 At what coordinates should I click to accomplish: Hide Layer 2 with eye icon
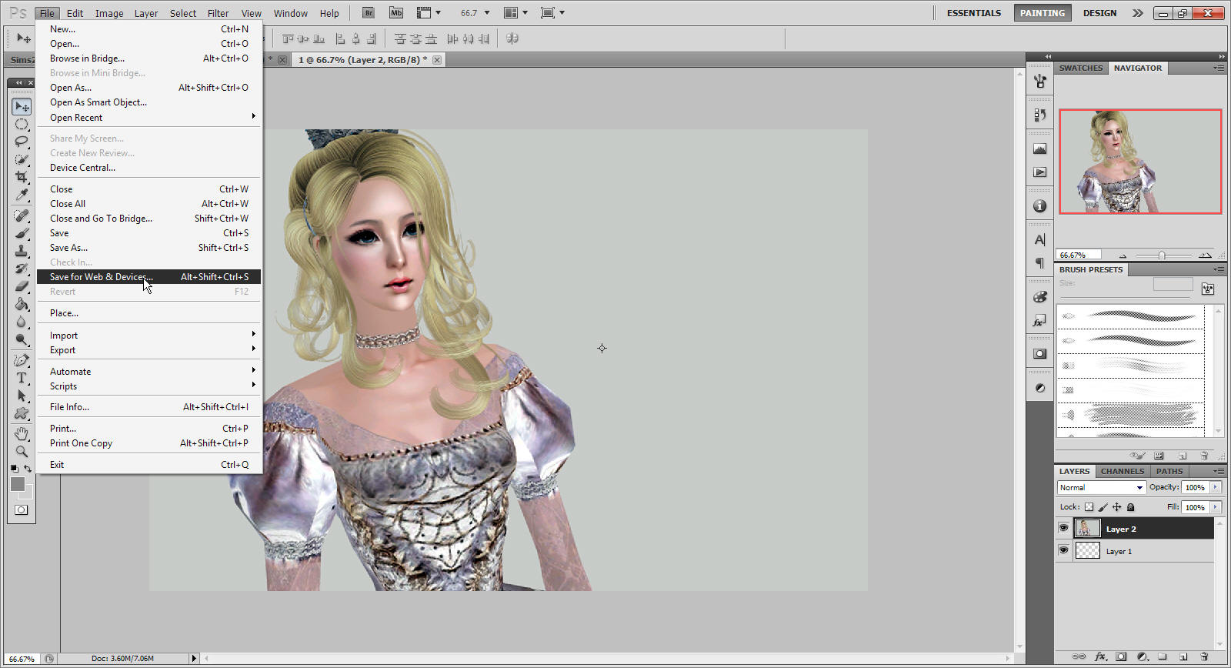[x=1063, y=528]
